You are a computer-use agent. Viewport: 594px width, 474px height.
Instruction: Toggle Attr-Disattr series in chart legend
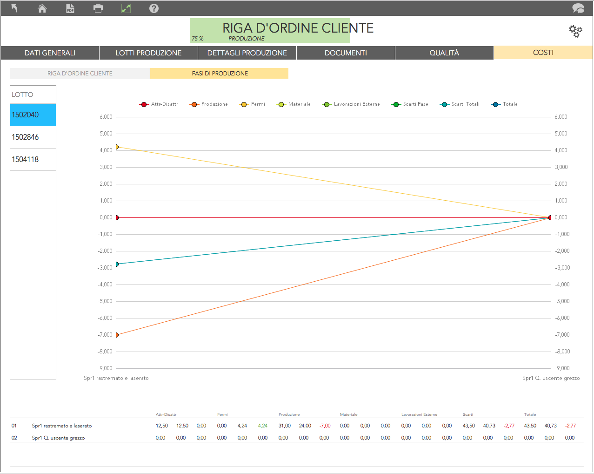pos(159,104)
